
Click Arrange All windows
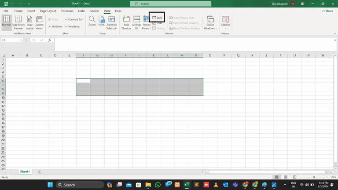[137, 22]
